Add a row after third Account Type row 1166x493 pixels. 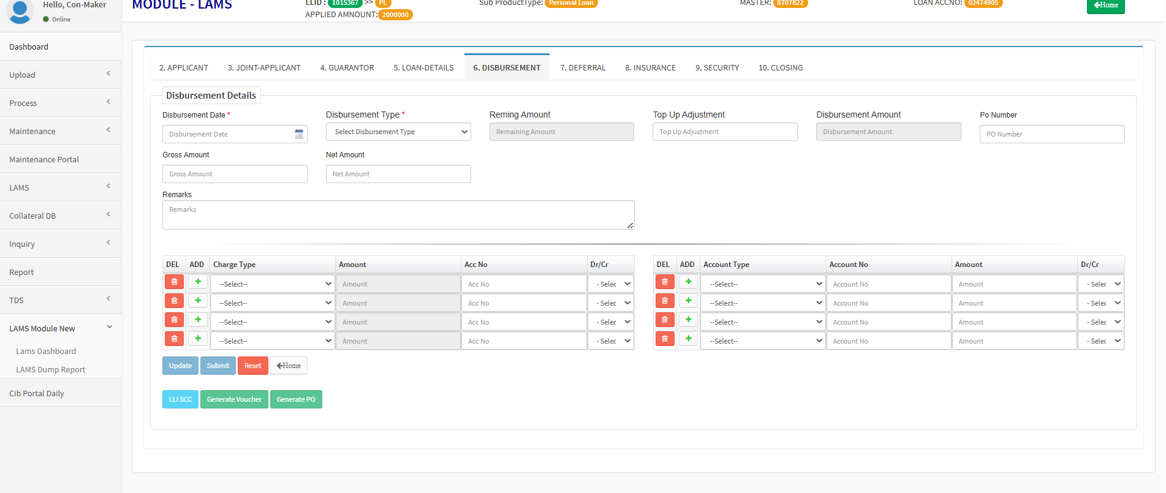point(688,320)
